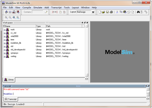The image size is (152, 108).
Task: Select the vital2000 library name text
Action: pyautogui.click(x=14, y=36)
